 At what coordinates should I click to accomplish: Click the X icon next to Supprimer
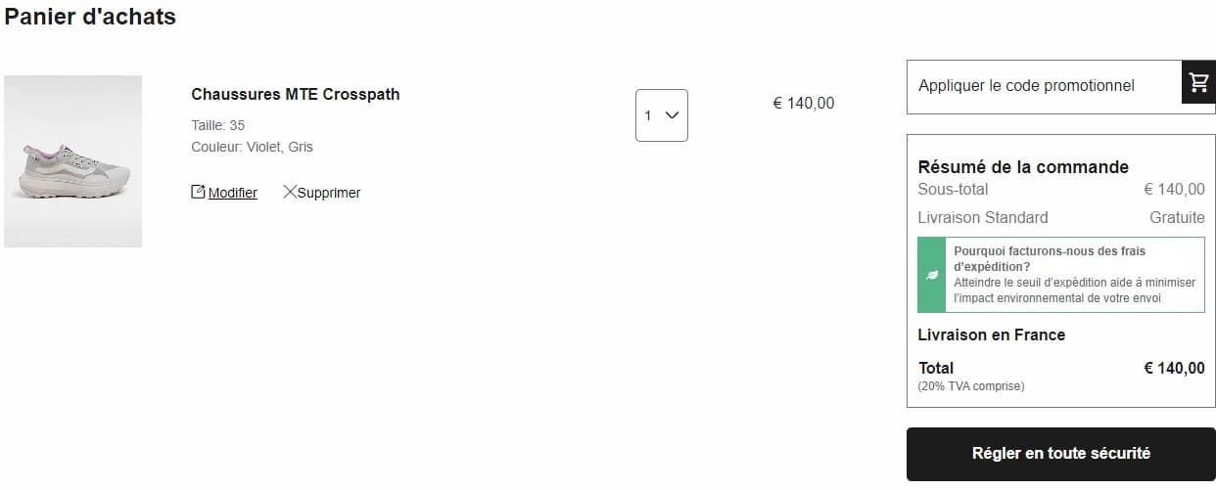290,192
